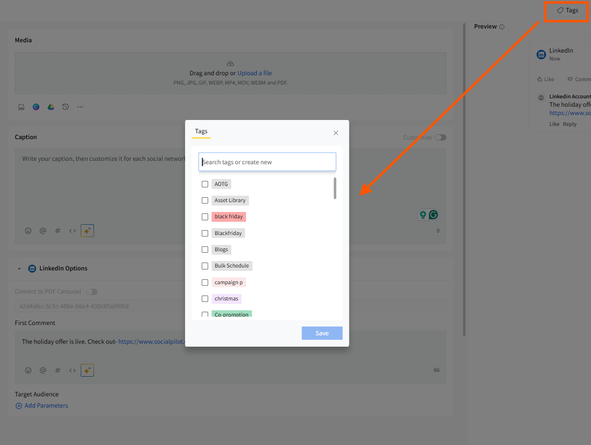Open the image library icon under Media
591x445 pixels.
(21, 107)
